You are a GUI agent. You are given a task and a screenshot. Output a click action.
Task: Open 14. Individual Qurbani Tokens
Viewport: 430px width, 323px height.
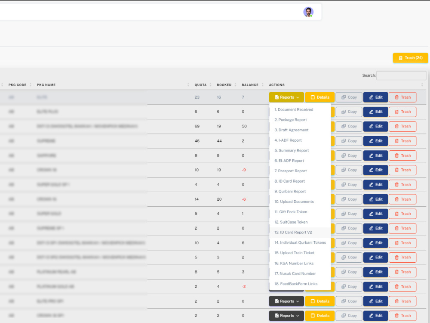tap(300, 242)
